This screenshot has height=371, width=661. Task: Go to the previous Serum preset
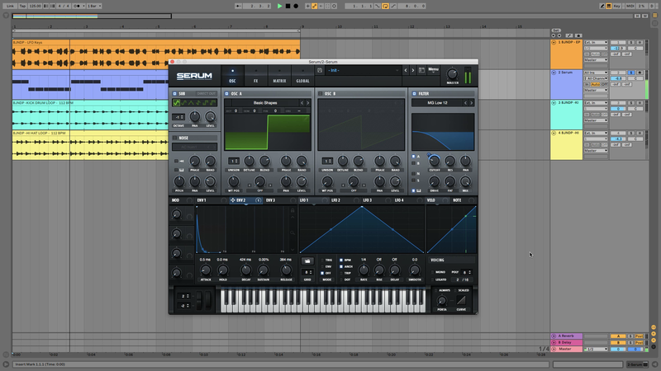coord(406,70)
